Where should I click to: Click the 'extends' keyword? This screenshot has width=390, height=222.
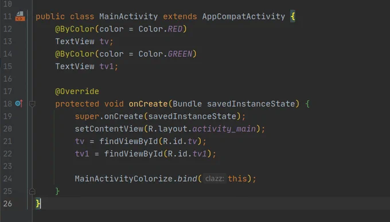pos(180,17)
